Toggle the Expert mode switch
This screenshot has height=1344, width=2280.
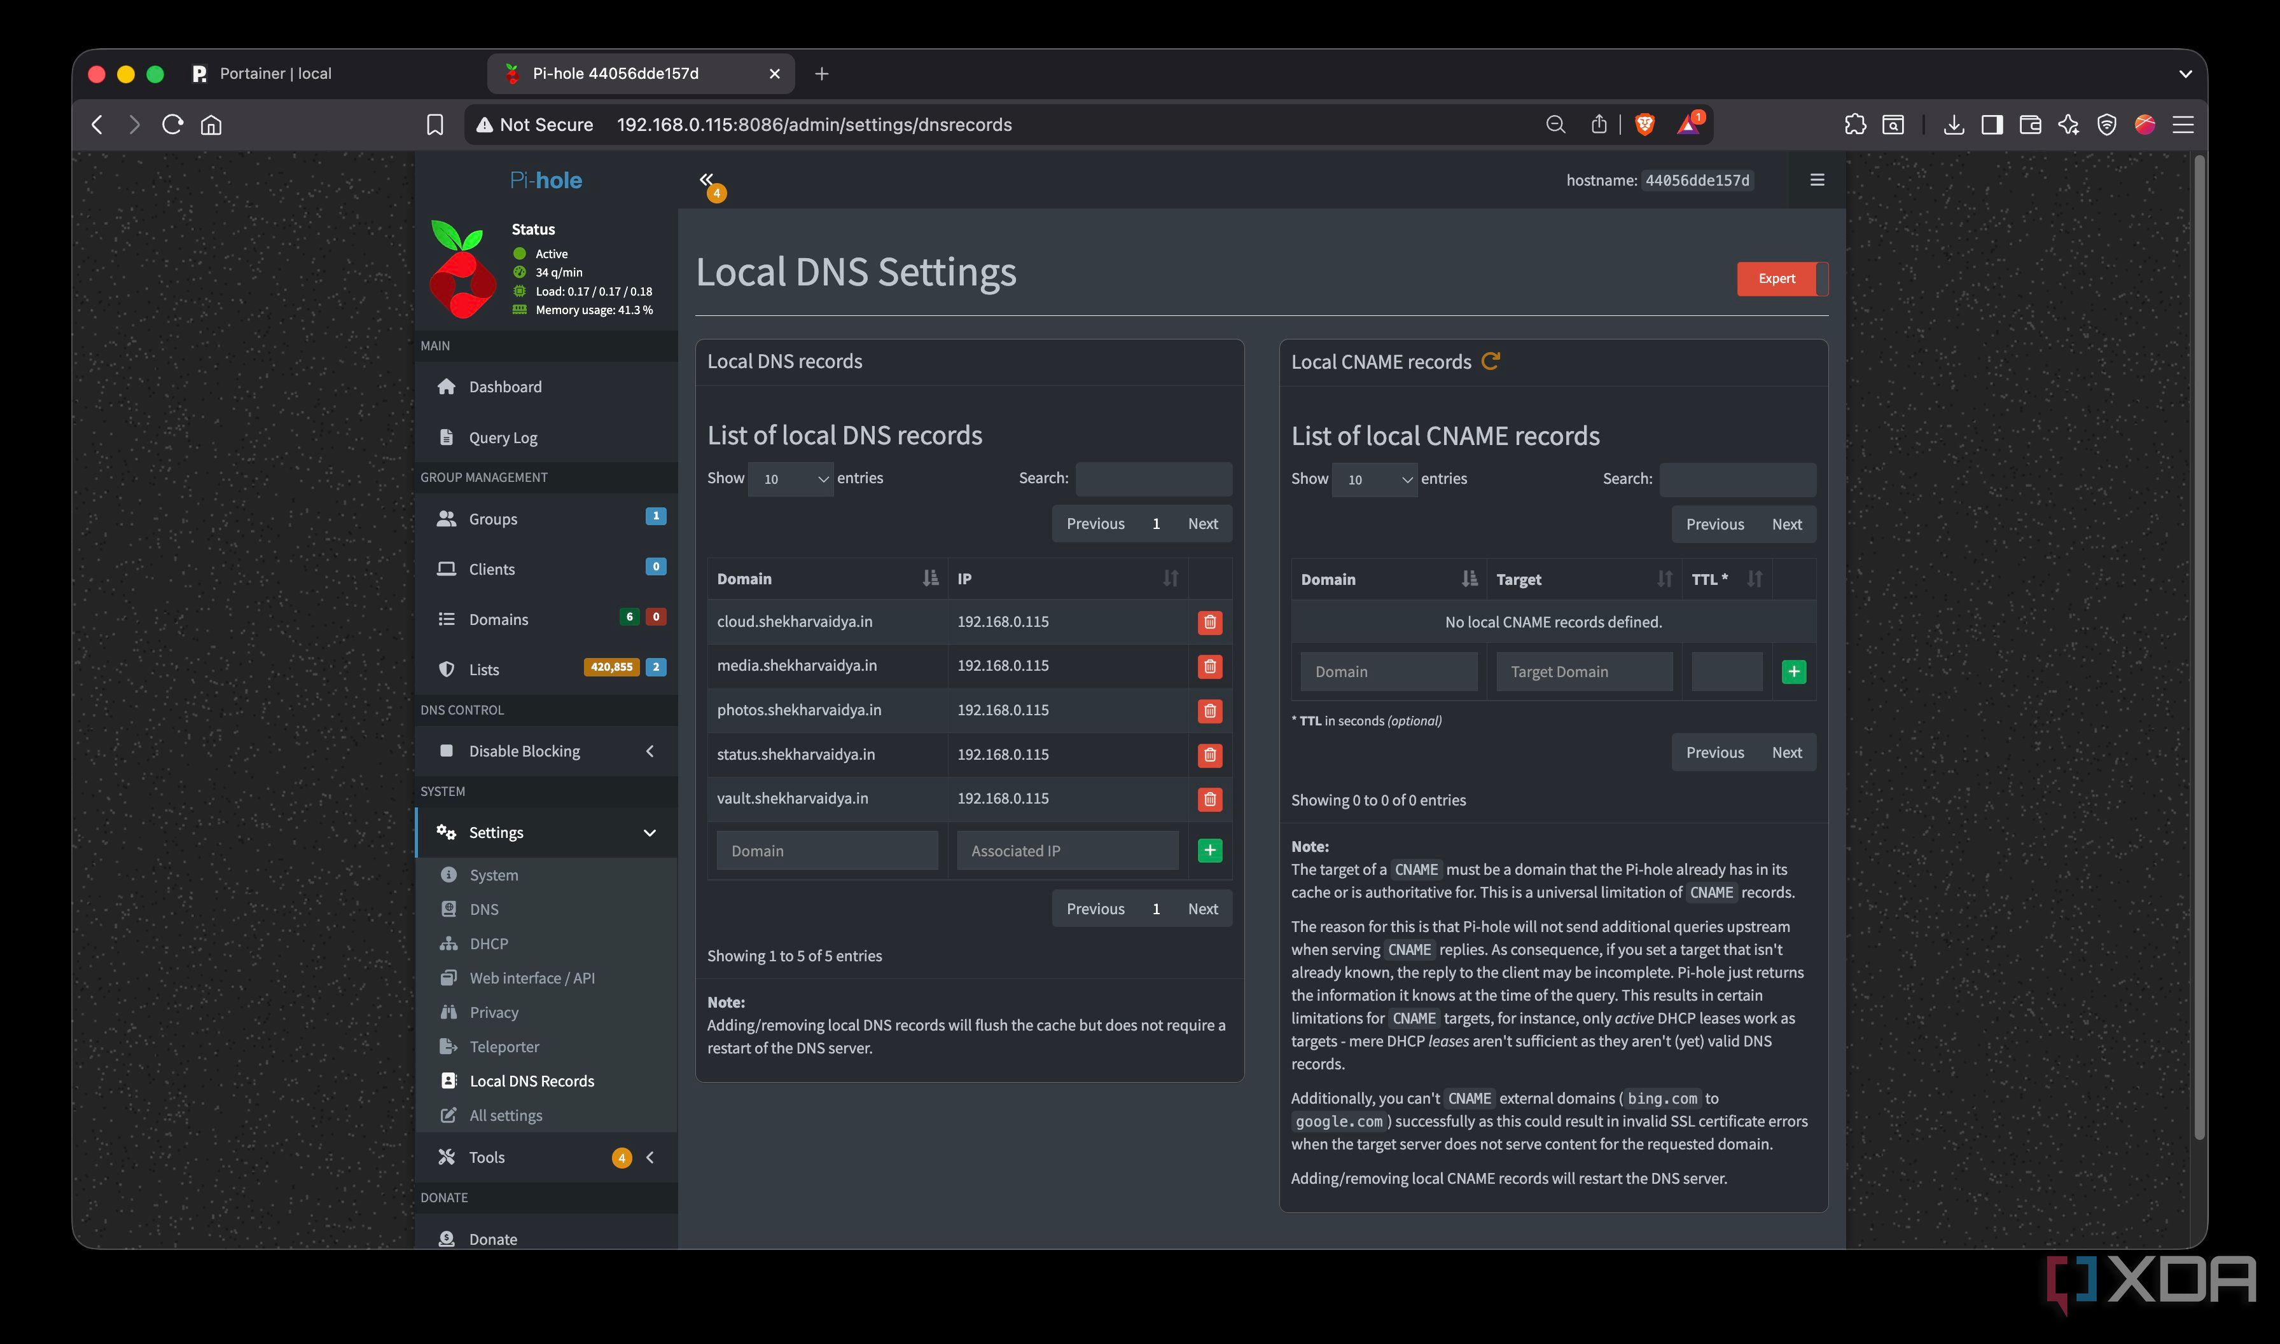(1782, 279)
